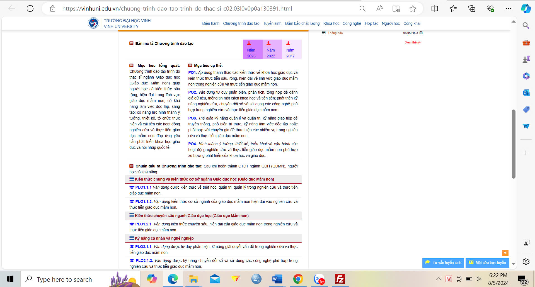Open the Cổng khai menu
Screen dimensions: 535x287
click(412, 23)
